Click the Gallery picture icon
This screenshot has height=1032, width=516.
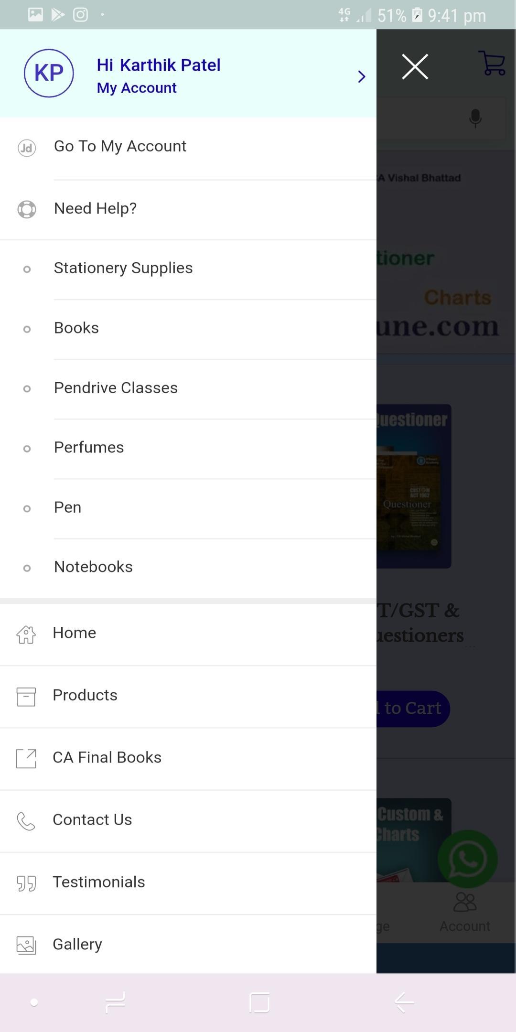[26, 945]
